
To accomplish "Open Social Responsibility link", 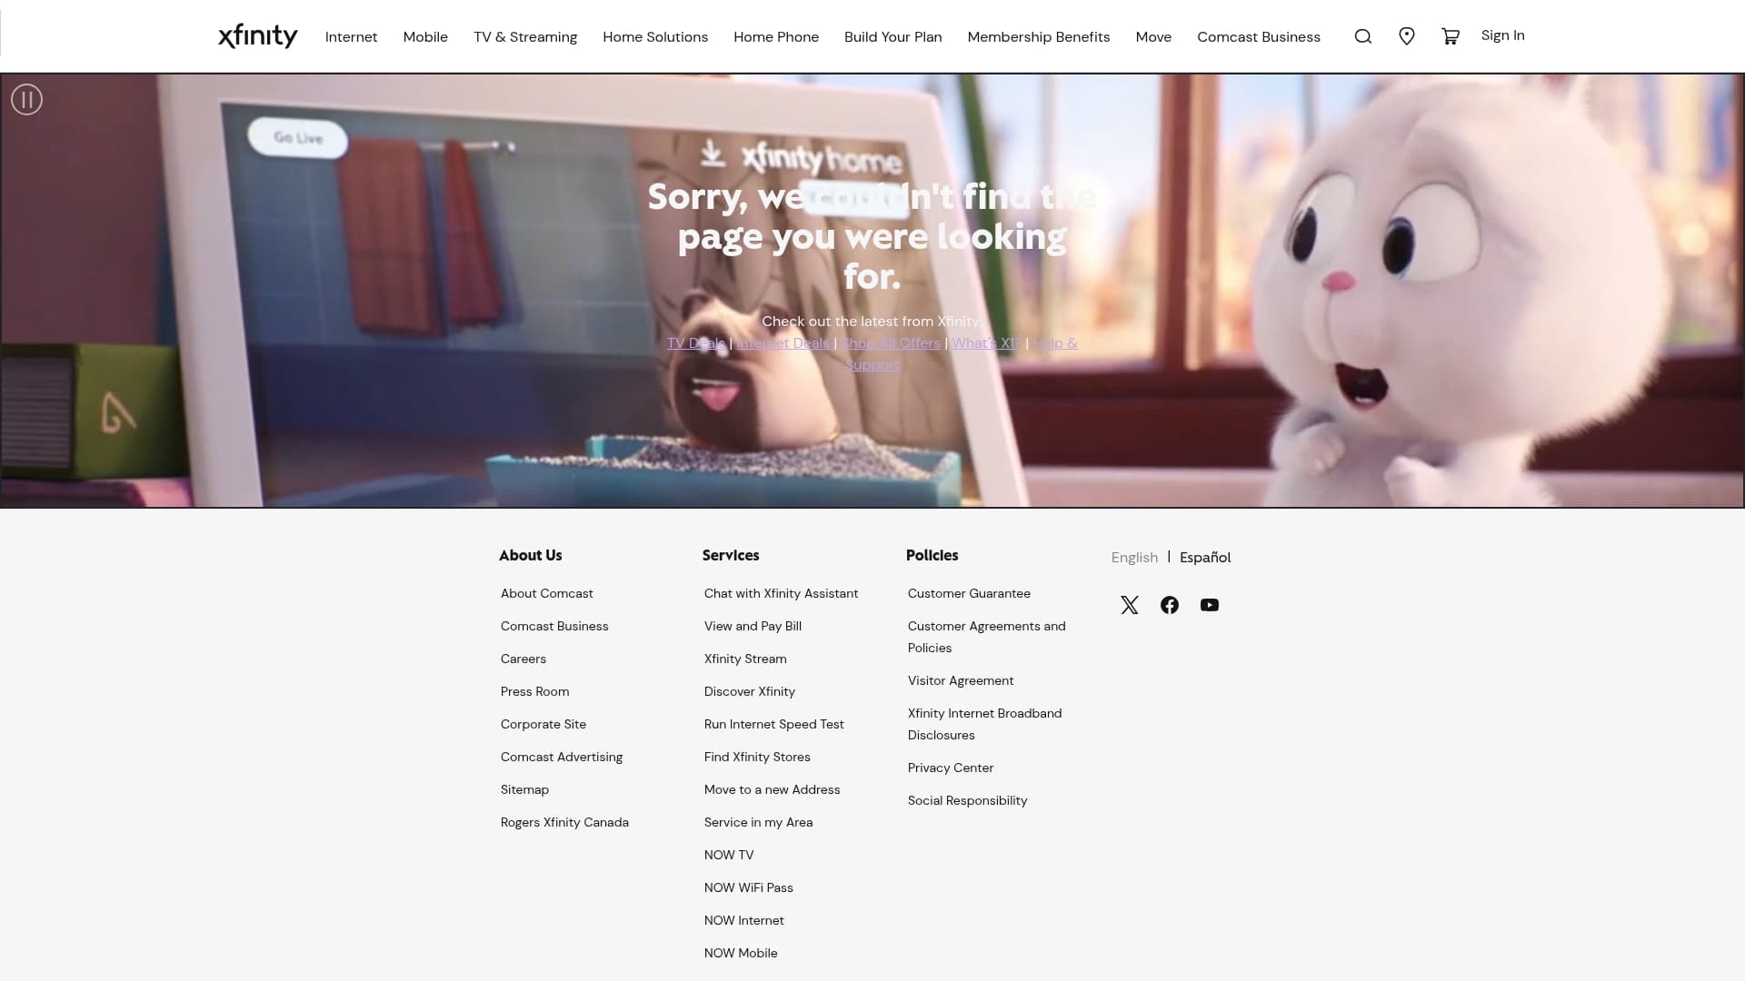I will tap(968, 801).
